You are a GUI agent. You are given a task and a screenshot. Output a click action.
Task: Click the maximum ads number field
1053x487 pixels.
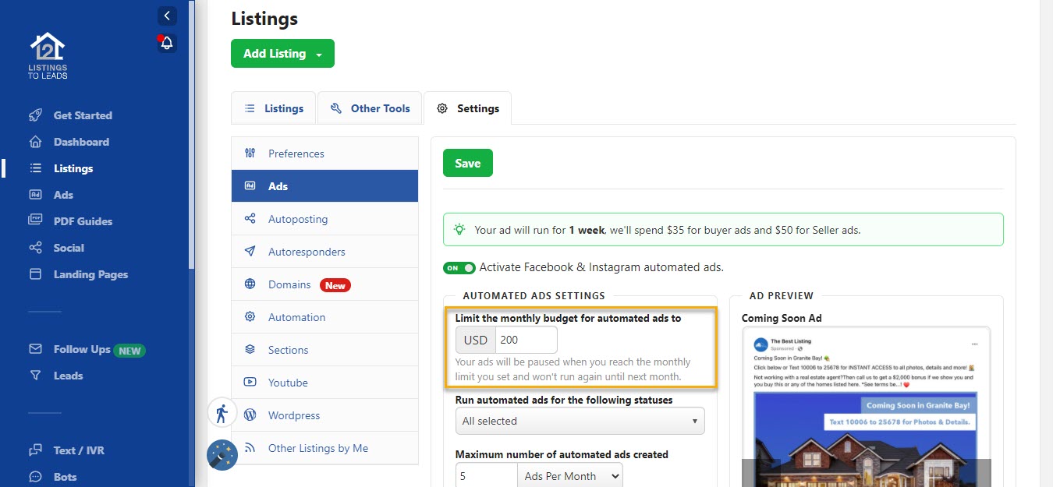486,476
